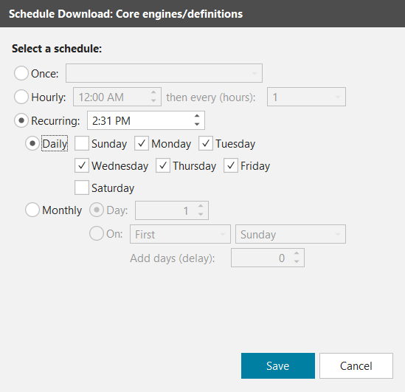This screenshot has width=405, height=392.
Task: Select the Once schedule radio button
Action: 21,73
